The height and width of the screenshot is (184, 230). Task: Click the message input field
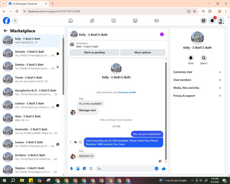[x=125, y=169]
